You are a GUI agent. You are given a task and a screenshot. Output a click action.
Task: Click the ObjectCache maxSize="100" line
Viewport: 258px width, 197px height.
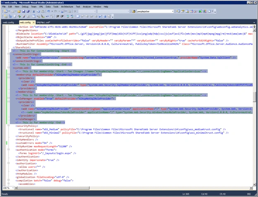point(36,37)
